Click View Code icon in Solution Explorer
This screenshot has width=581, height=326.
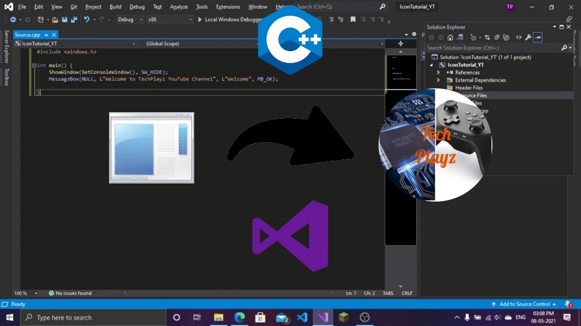coord(519,38)
